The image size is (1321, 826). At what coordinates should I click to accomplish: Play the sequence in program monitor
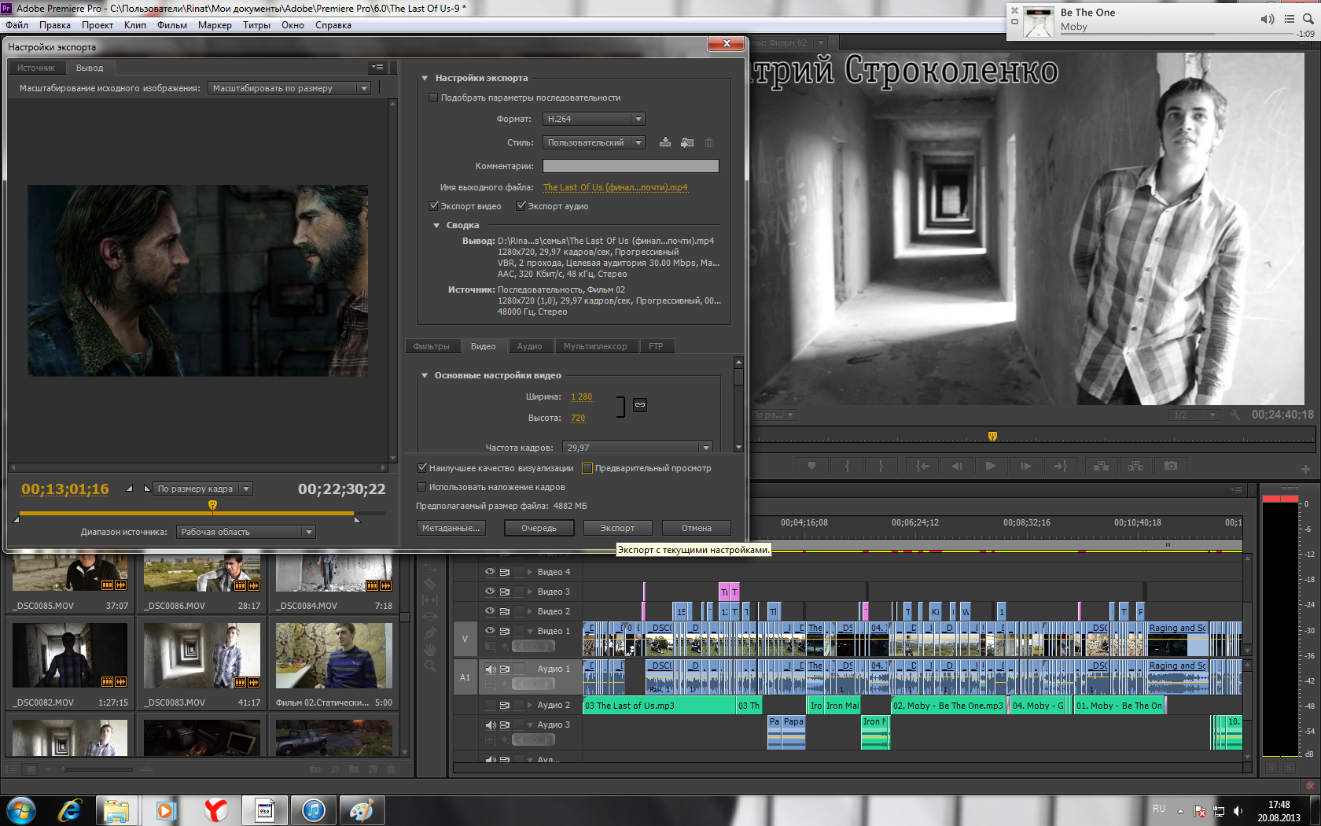click(x=991, y=466)
